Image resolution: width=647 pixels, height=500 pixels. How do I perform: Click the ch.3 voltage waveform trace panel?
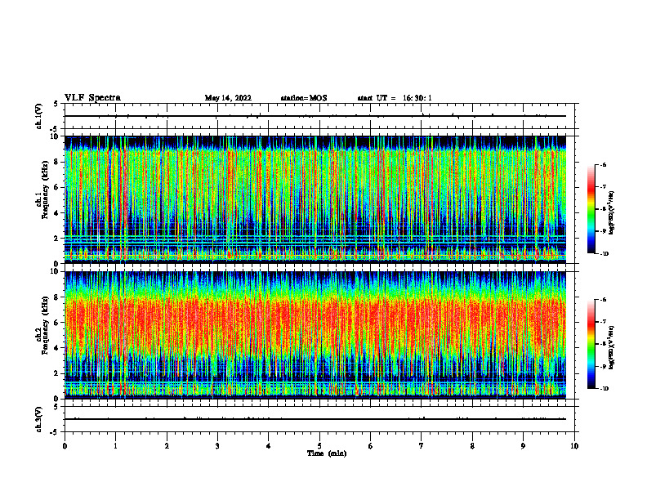click(x=321, y=419)
